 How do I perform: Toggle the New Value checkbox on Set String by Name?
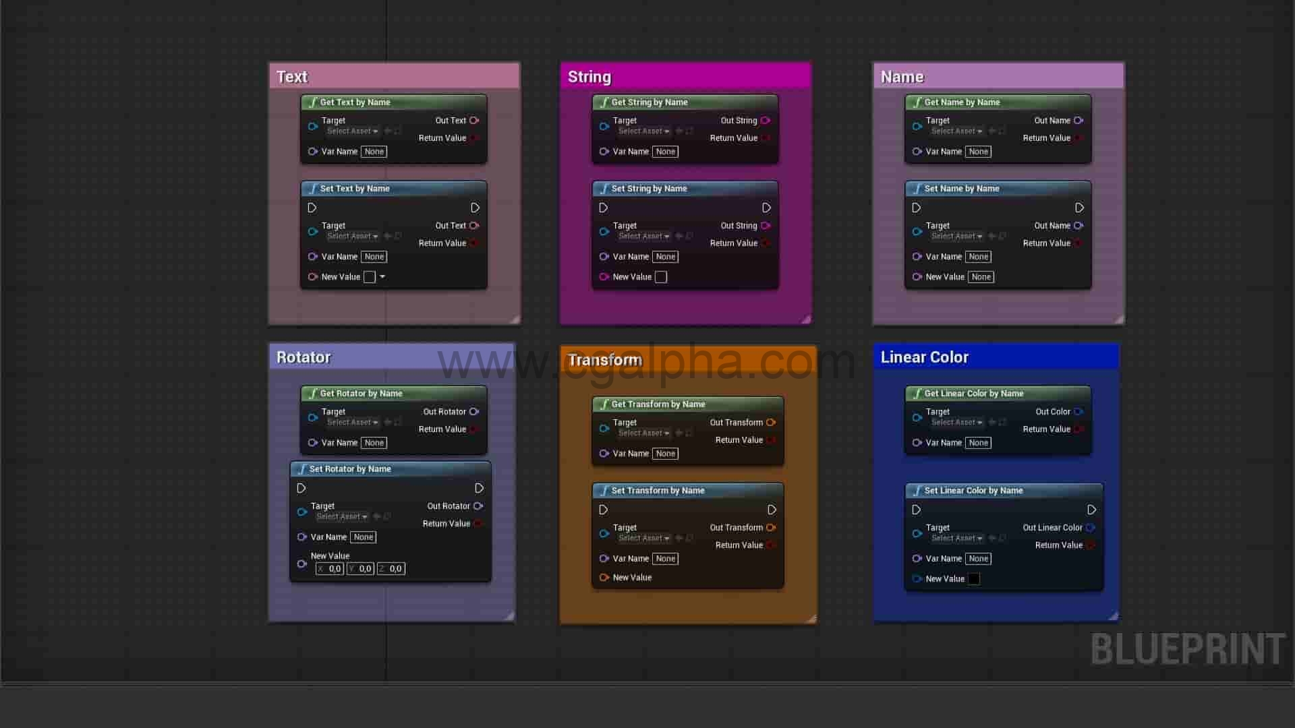coord(660,276)
